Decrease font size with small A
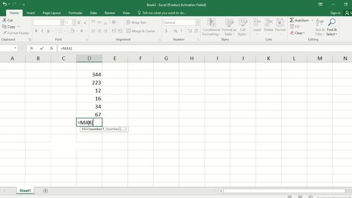 (85, 23)
